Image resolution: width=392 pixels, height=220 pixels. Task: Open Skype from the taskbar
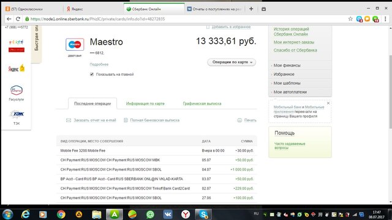[x=203, y=215]
